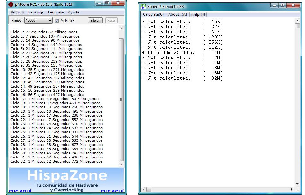Click pMCore results scrollbar up arrow

(x=121, y=29)
